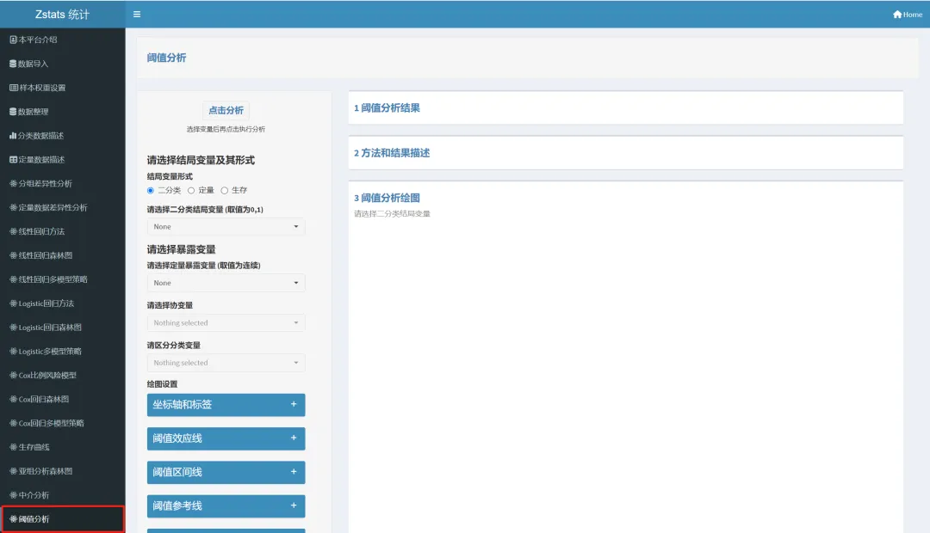
Task: Open the 样本权重设置 sidebar icon
Action: click(13, 88)
